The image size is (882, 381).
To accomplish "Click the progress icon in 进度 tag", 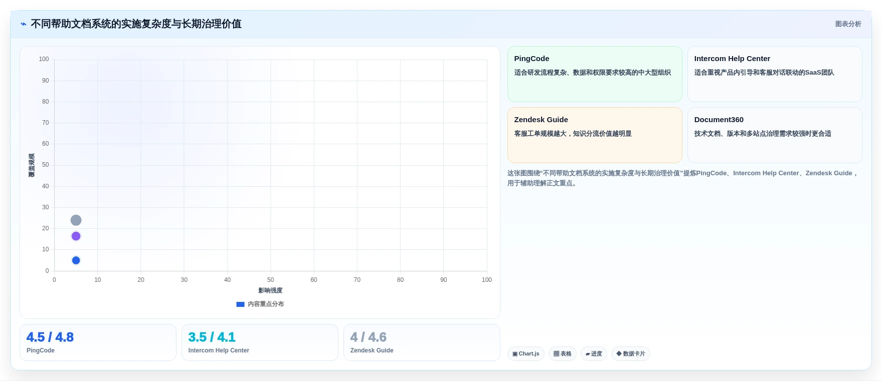I will pyautogui.click(x=588, y=354).
